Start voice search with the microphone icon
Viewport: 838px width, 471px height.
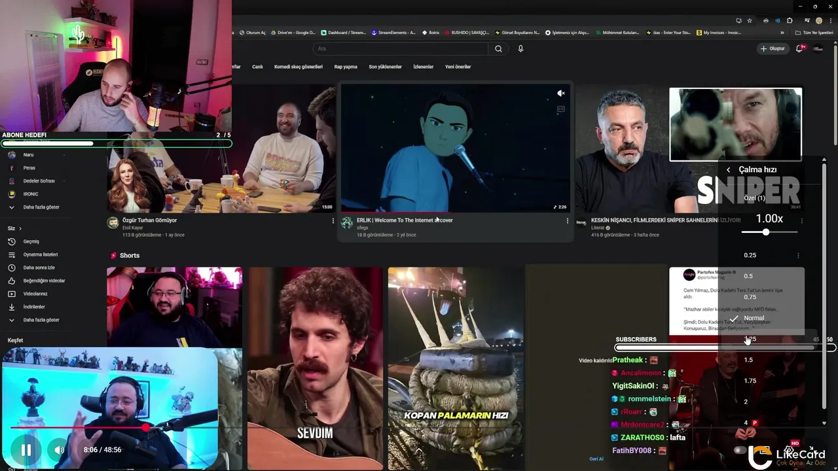tap(520, 48)
